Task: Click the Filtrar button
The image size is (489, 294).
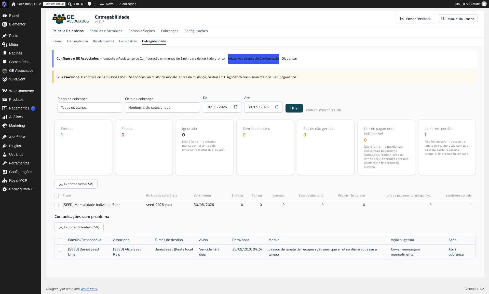Action: [294, 108]
